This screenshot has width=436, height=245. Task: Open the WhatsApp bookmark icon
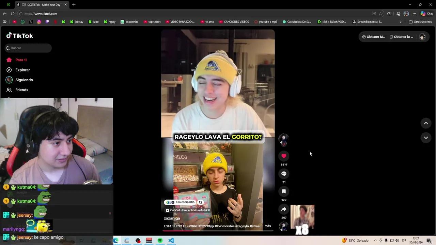tap(22, 22)
